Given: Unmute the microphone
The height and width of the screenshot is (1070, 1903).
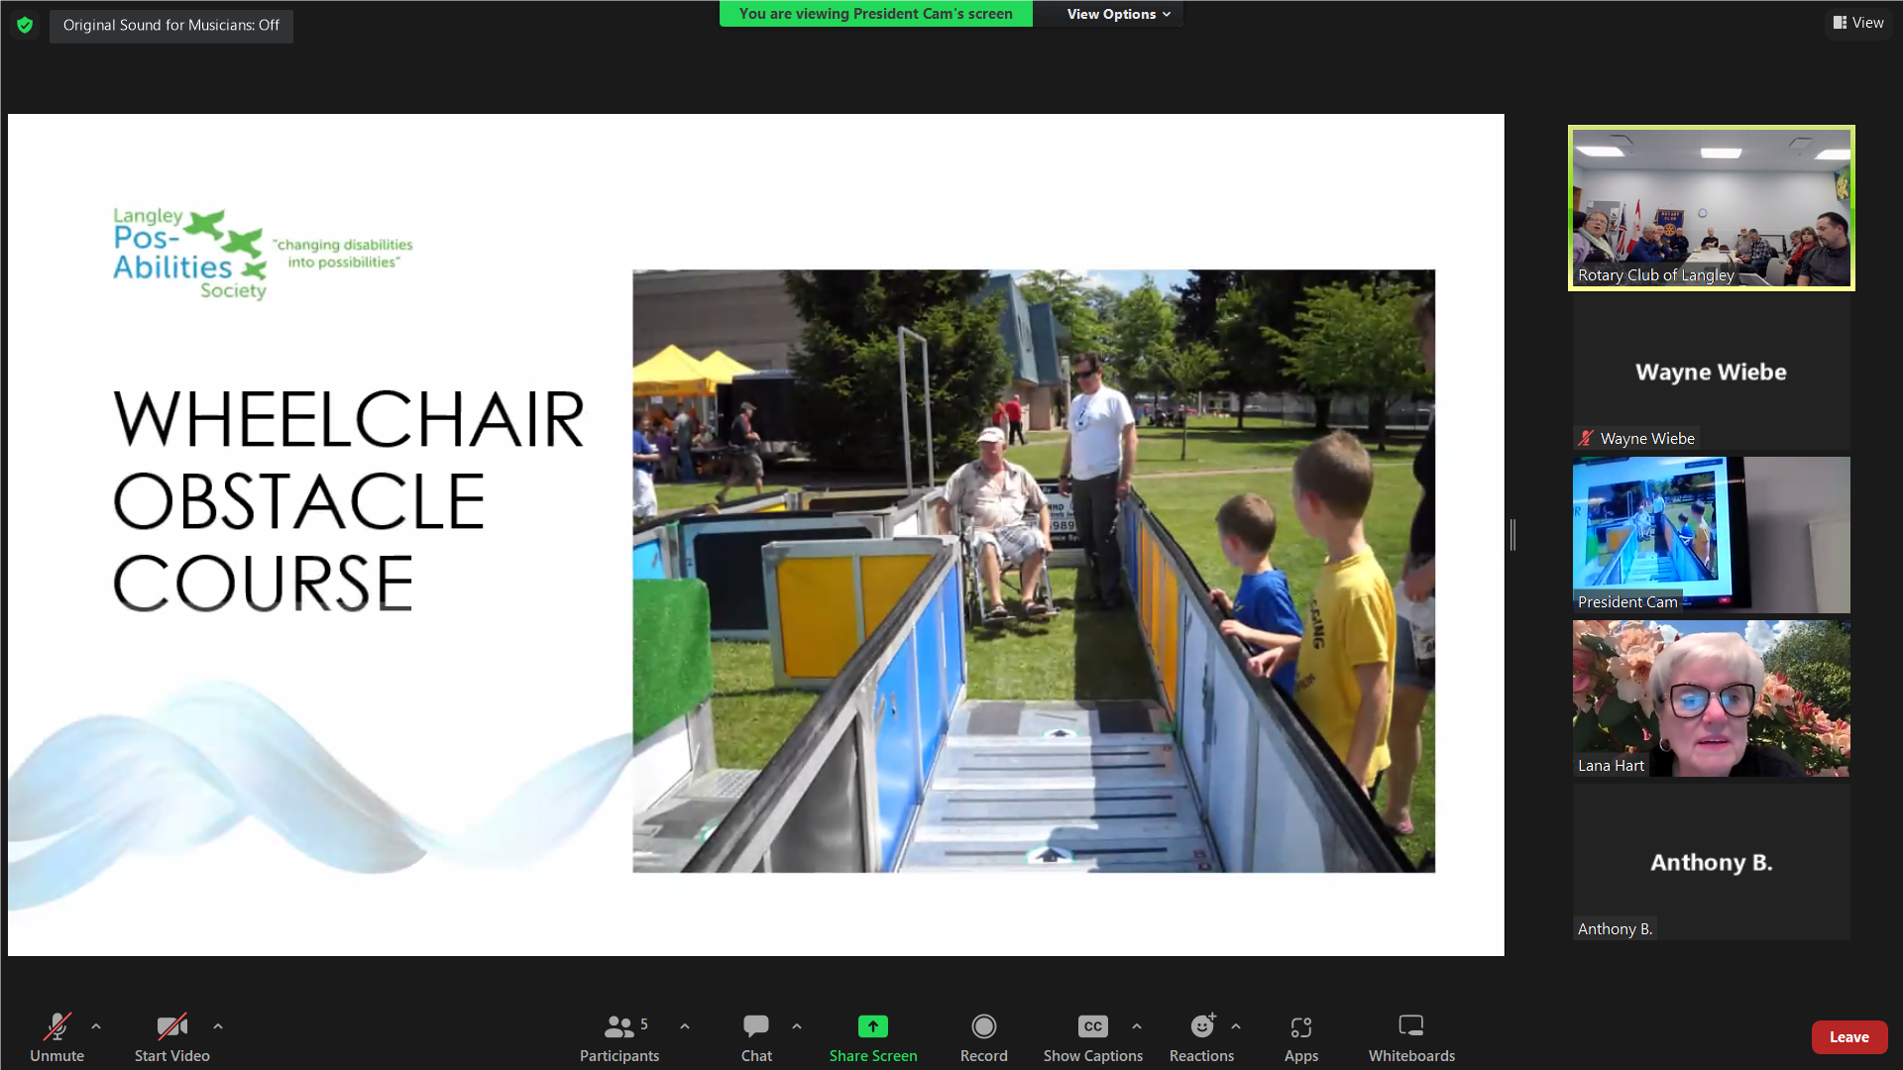Looking at the screenshot, I should pyautogui.click(x=56, y=1037).
